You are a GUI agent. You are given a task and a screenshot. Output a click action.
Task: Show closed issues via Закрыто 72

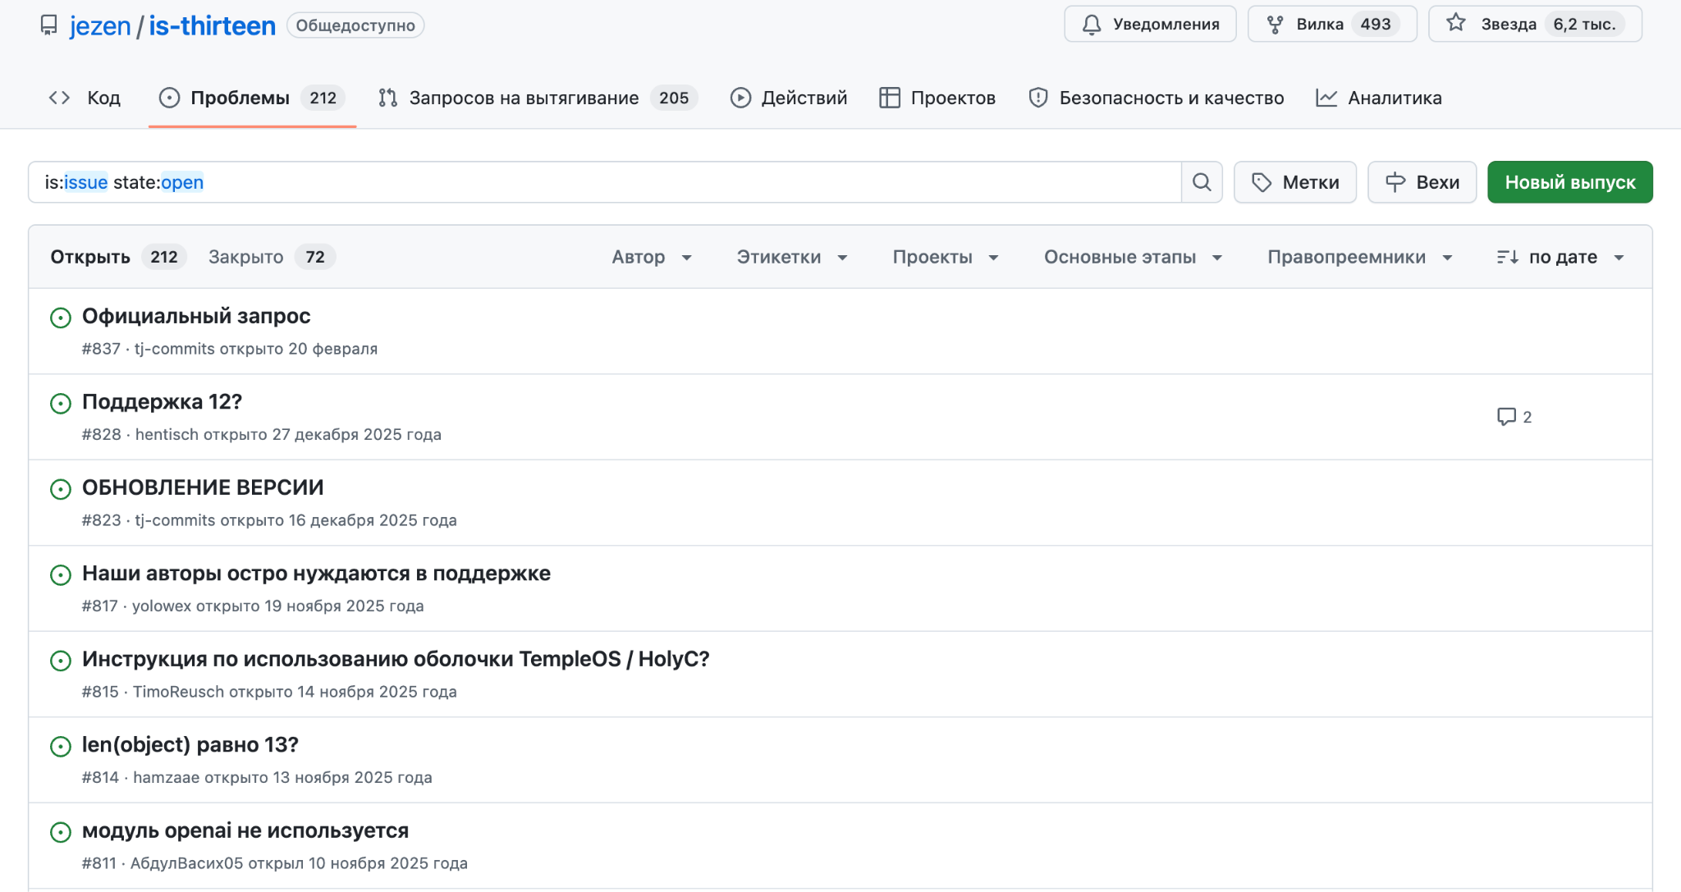pos(268,256)
